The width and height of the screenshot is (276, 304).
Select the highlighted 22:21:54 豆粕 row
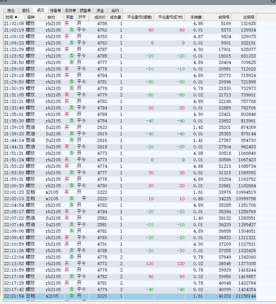pyautogui.click(x=130, y=296)
